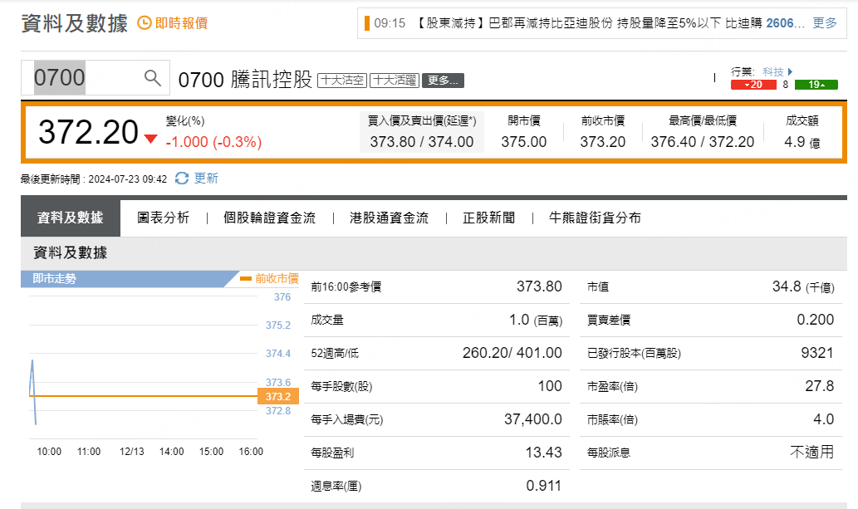Click the high/low value 376.40 / 372.20
858x509 pixels.
click(x=703, y=142)
